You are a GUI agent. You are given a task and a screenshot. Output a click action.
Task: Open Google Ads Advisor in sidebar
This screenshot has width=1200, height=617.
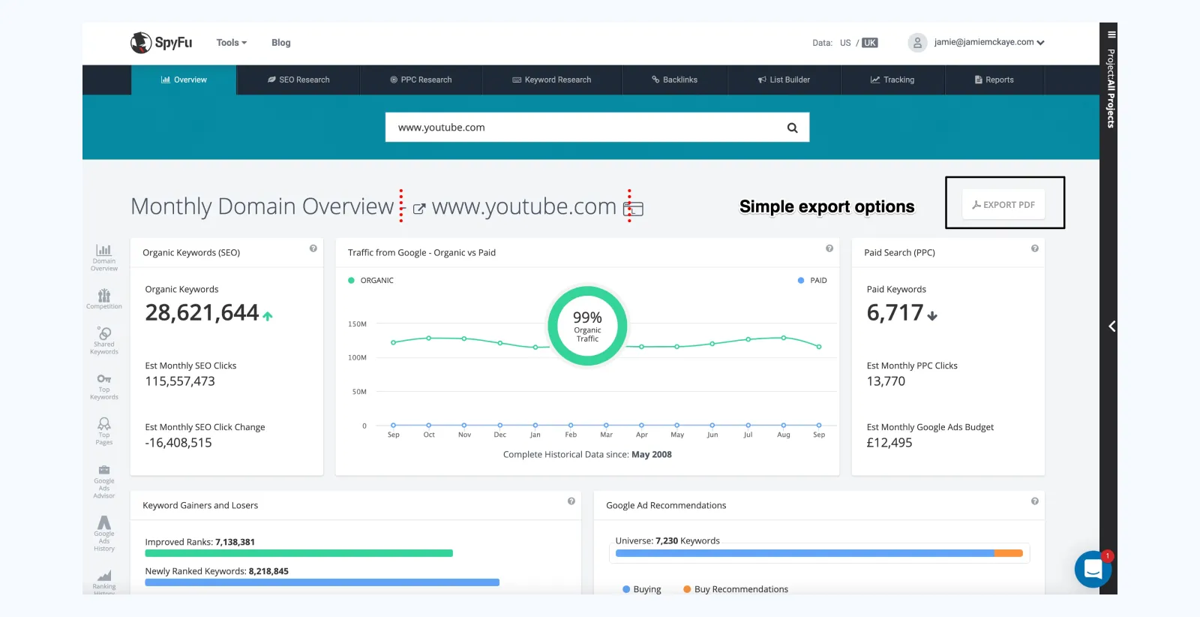104,482
